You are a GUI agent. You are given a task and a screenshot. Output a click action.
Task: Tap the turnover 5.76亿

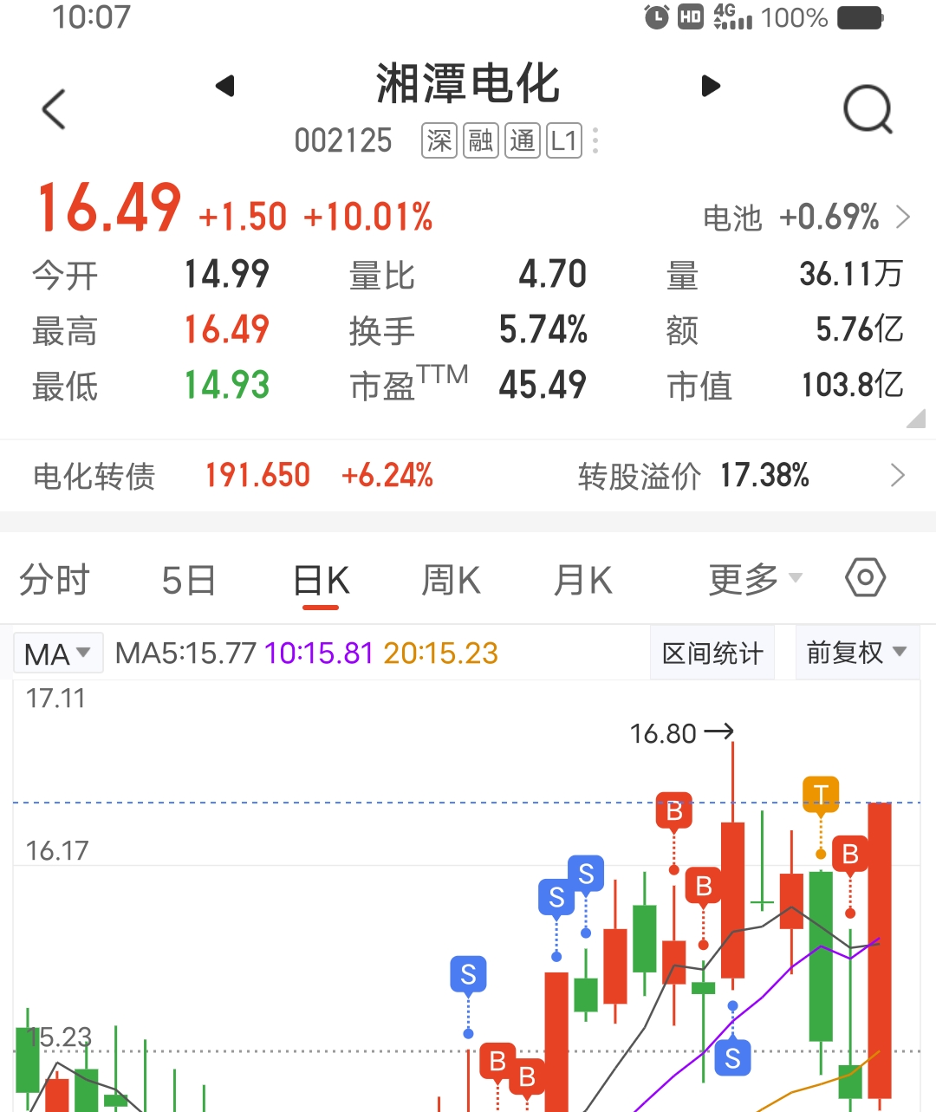(860, 329)
